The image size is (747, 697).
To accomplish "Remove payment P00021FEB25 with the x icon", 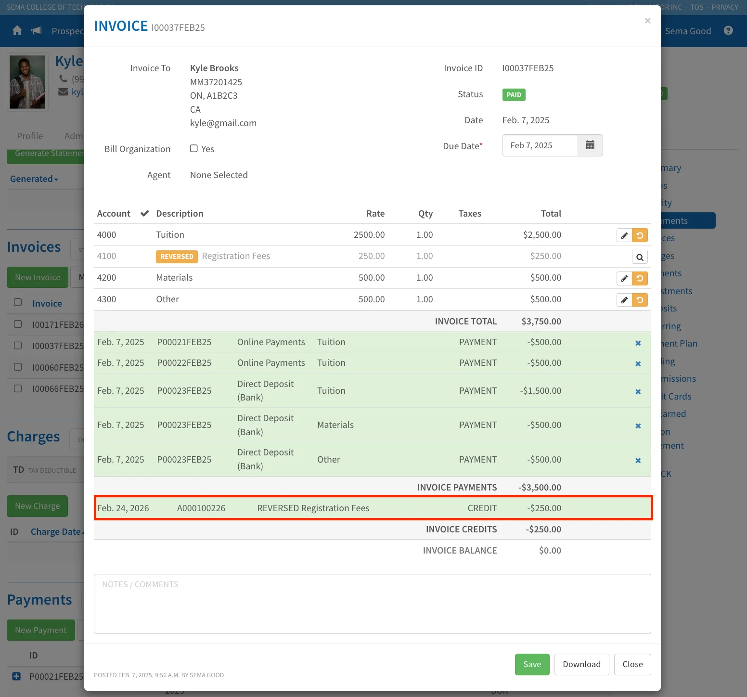I will tap(638, 343).
